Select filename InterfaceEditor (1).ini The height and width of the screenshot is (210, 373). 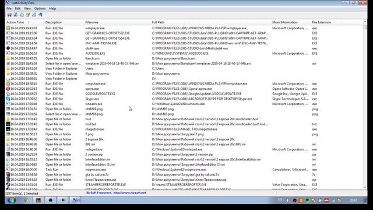(100, 164)
